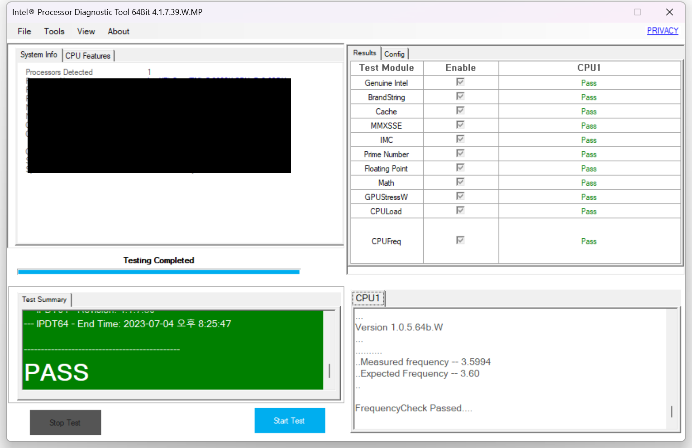692x448 pixels.
Task: Click the Prime Number module name
Action: 387,154
